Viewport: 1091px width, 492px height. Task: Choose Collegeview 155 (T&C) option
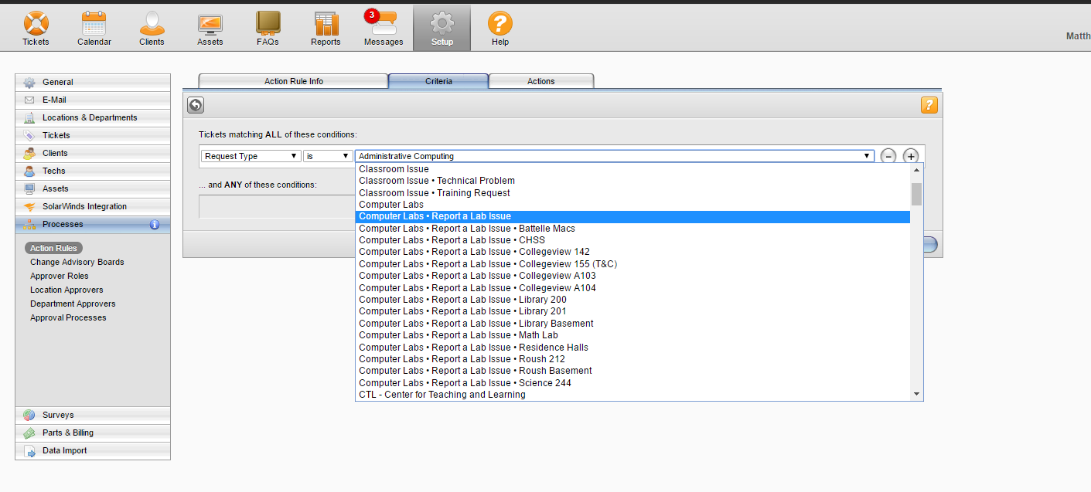[x=632, y=264]
